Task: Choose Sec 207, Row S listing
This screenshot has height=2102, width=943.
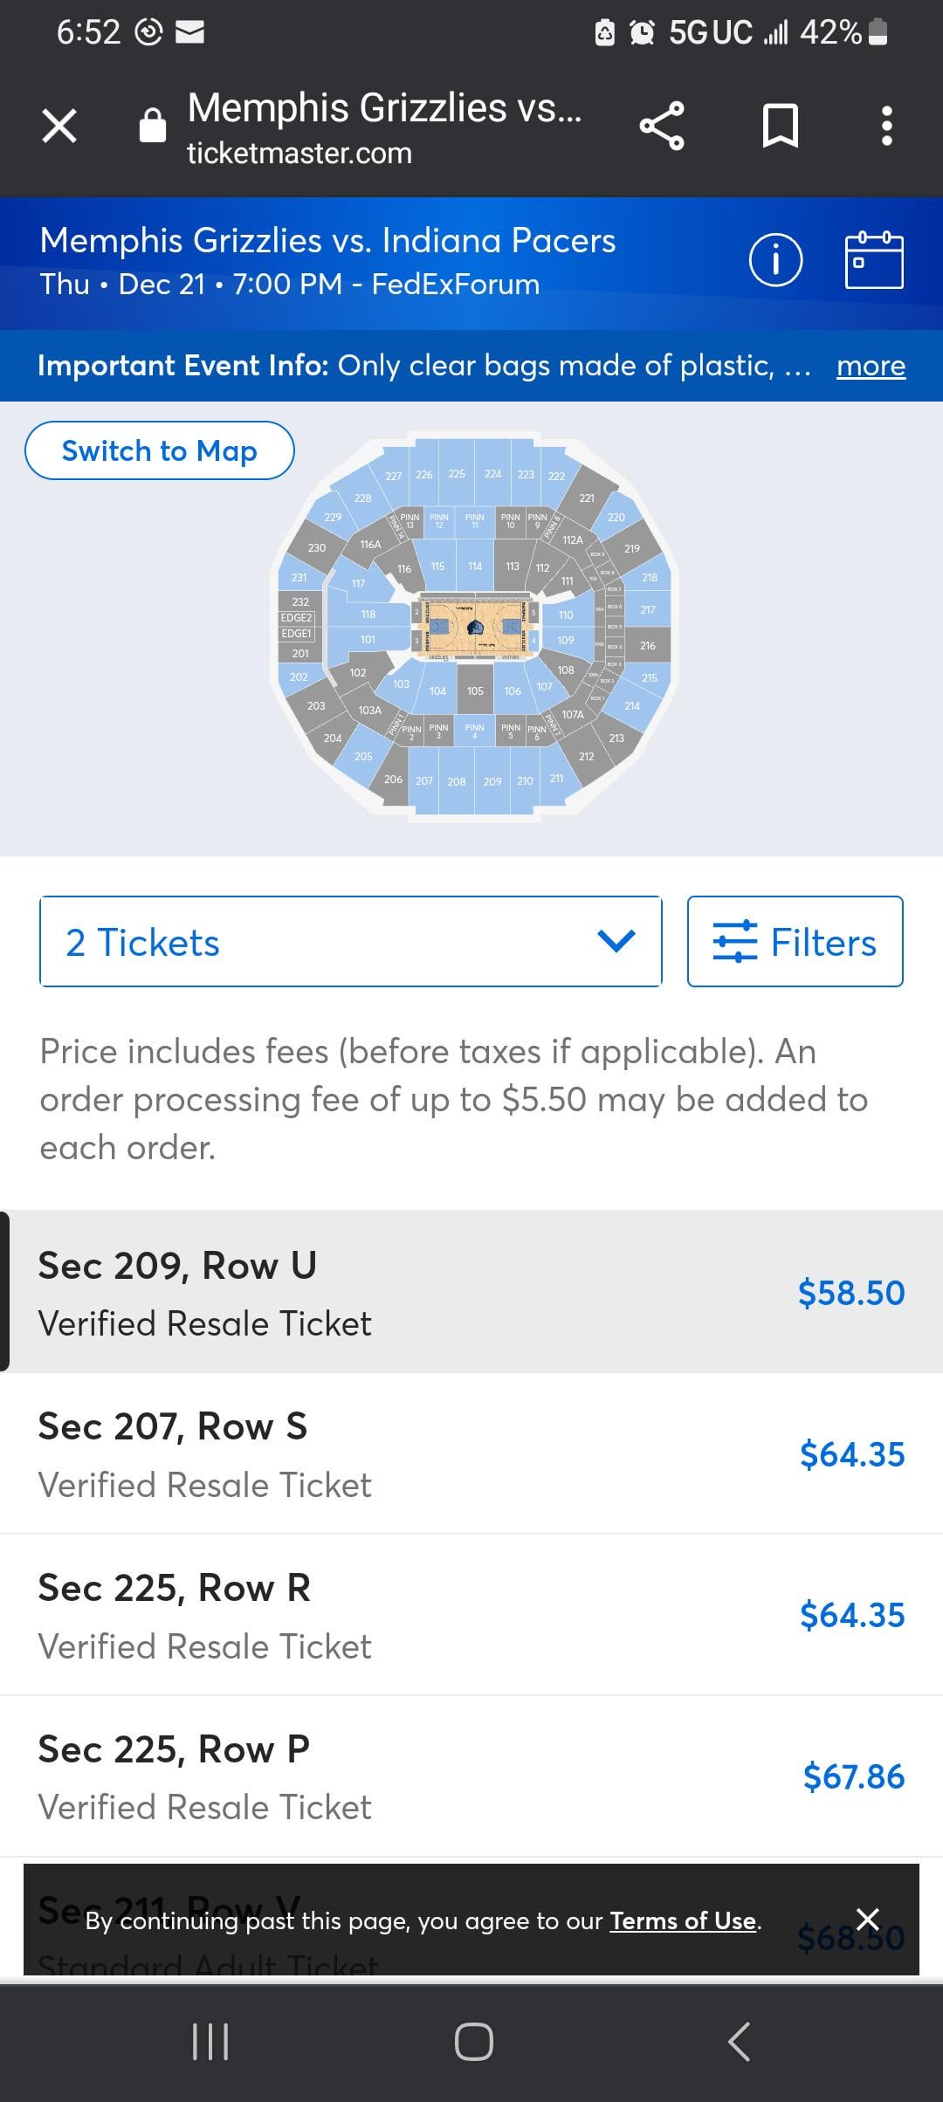Action: pos(471,1453)
